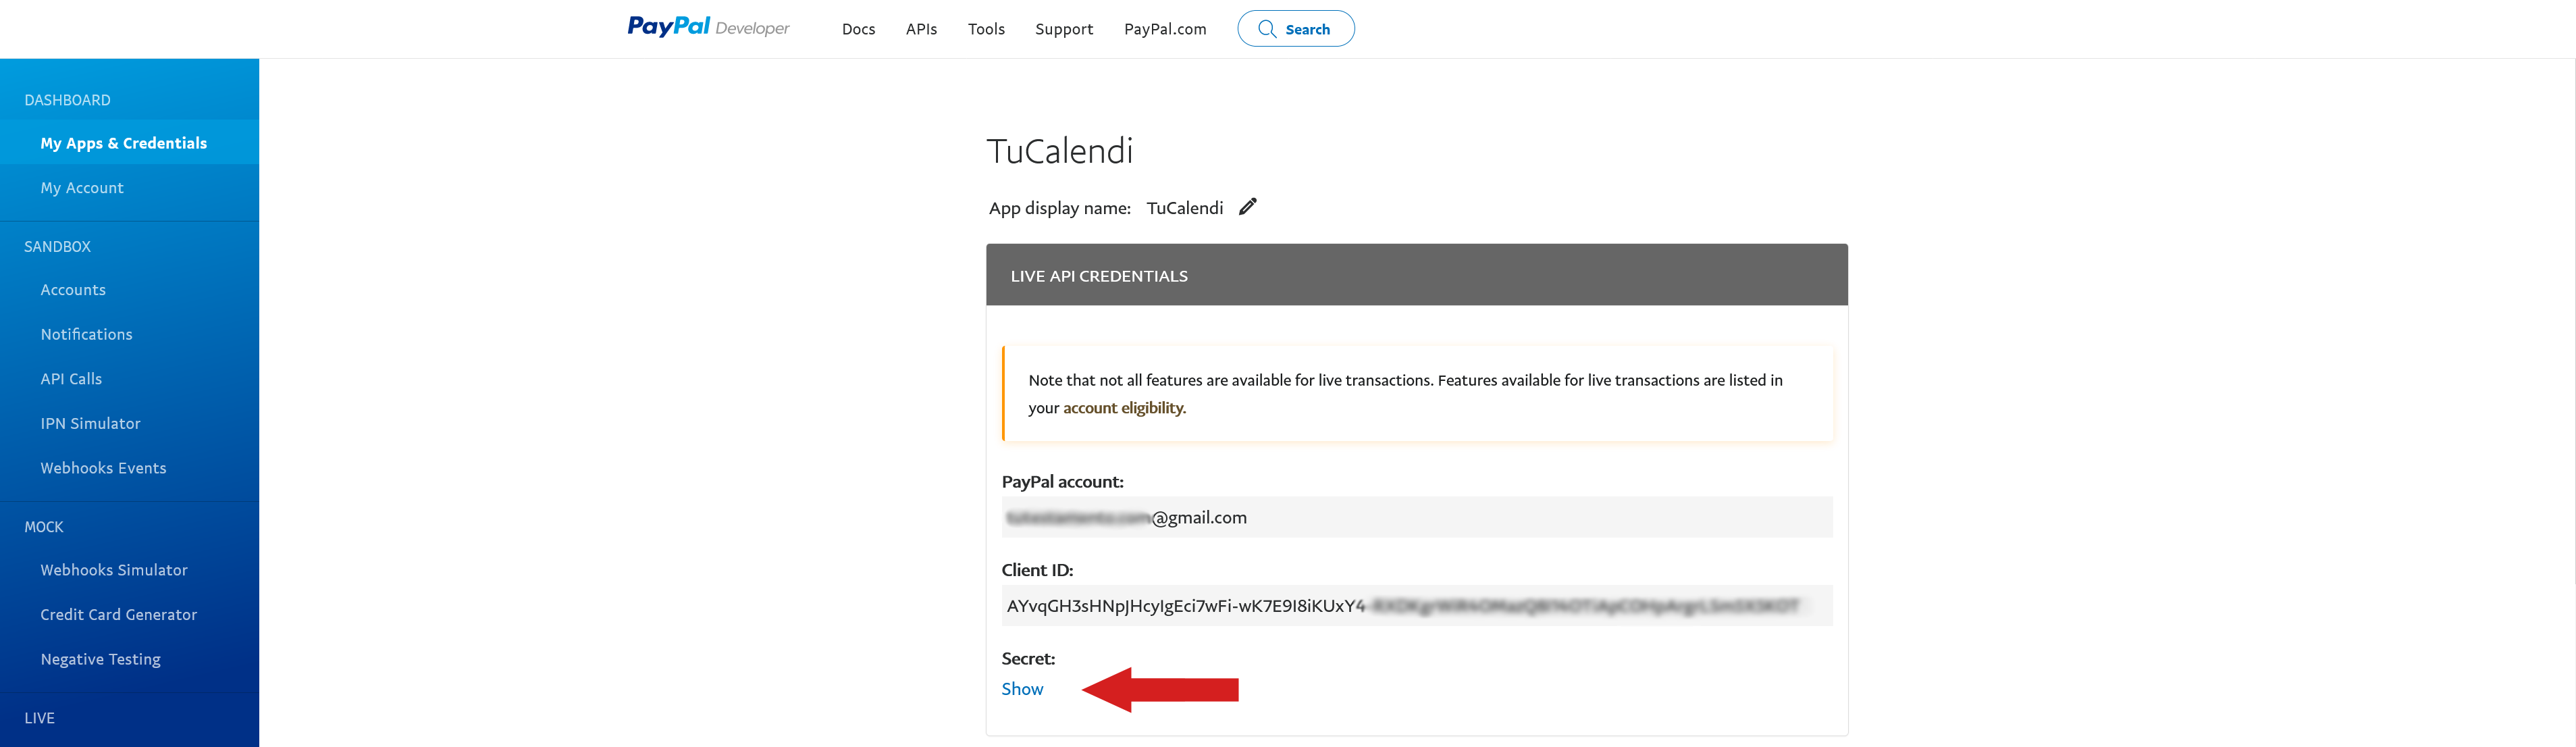
Task: Open Negative Testing tools
Action: 100,659
